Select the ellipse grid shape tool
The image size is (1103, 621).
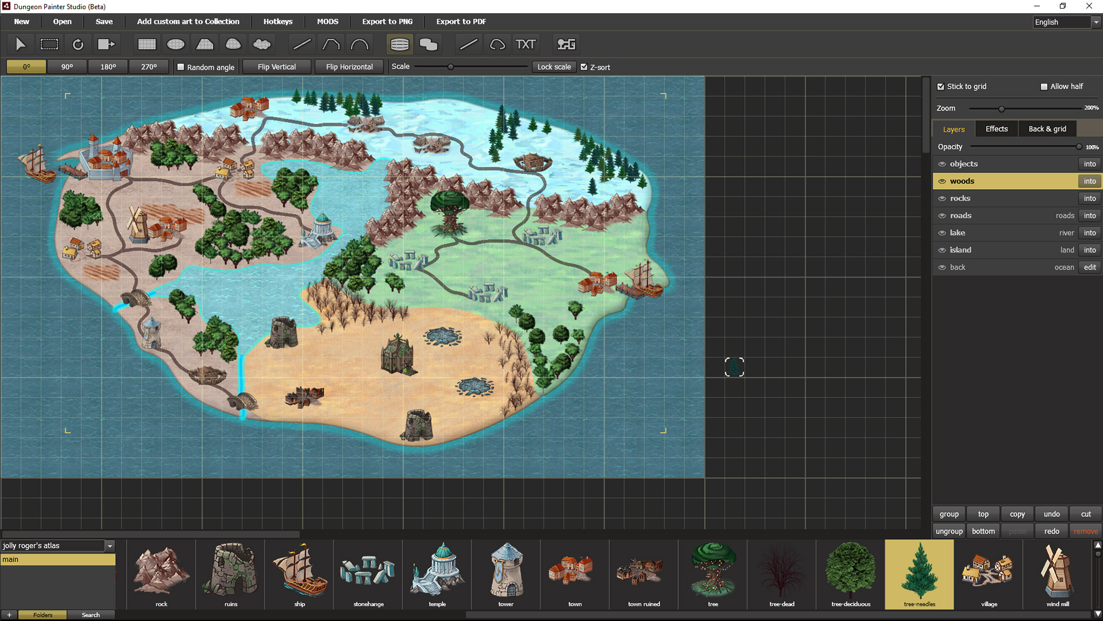point(176,44)
